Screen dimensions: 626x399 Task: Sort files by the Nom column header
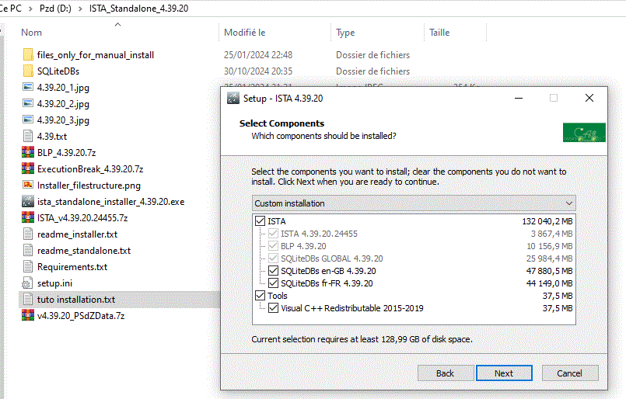32,33
